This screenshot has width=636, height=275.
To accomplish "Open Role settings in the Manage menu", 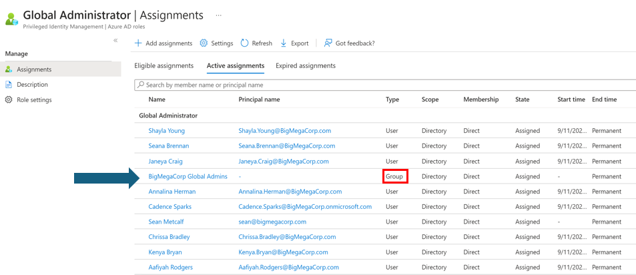I will [34, 100].
